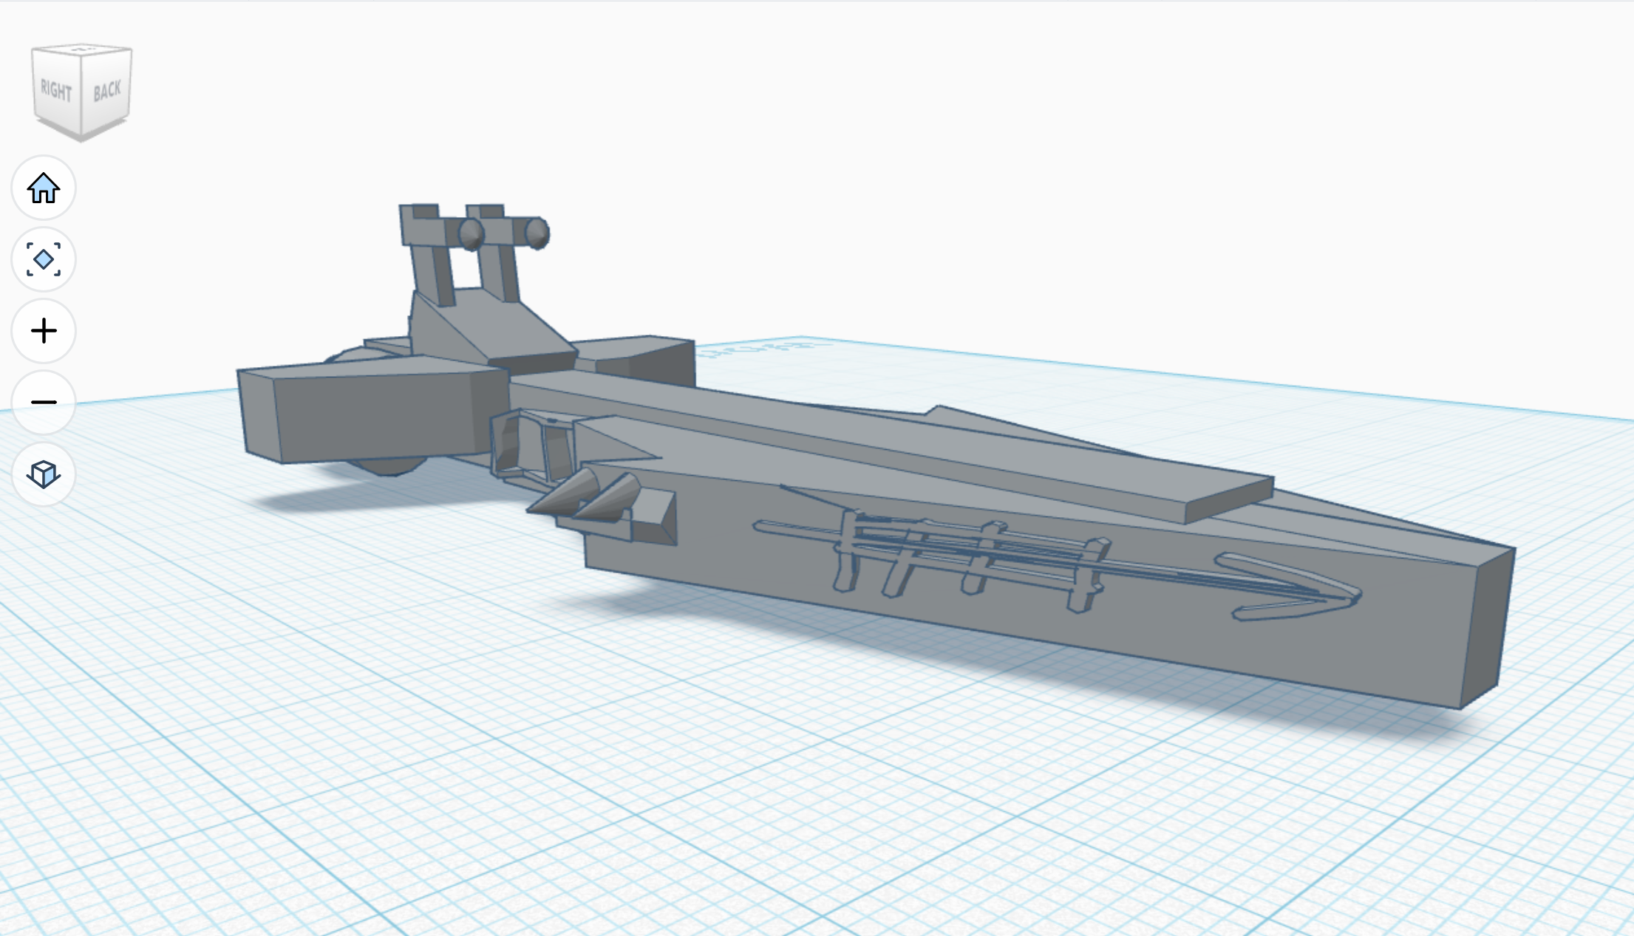Select the left sphere atop the tower
Image resolution: width=1634 pixels, height=936 pixels.
coord(471,234)
